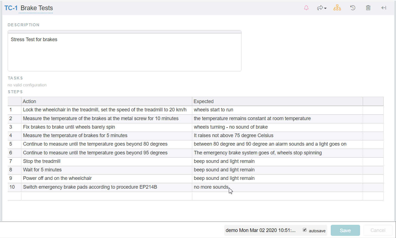396x238 pixels.
Task: Click the row number 5 cell
Action: coord(15,144)
